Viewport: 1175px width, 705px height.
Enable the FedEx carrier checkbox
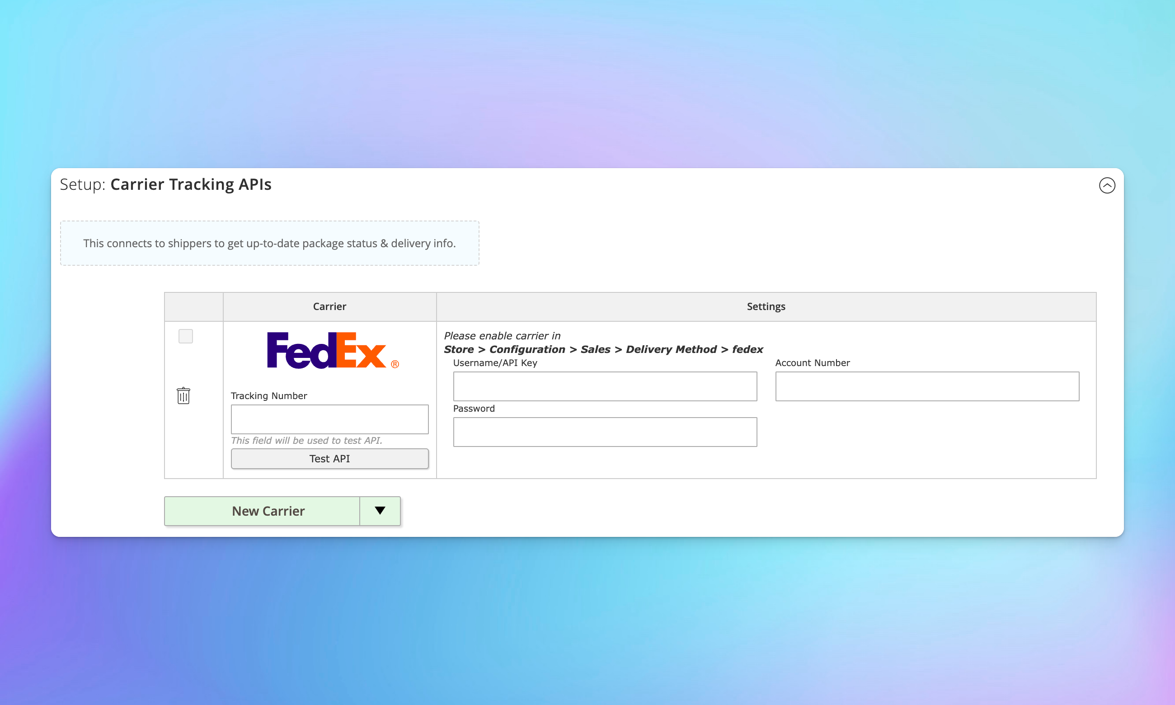coord(185,336)
